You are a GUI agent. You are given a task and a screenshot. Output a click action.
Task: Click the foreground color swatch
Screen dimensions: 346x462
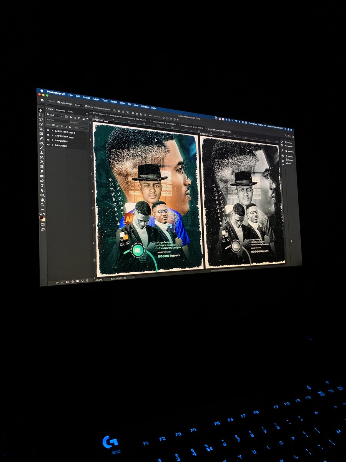pos(41,218)
